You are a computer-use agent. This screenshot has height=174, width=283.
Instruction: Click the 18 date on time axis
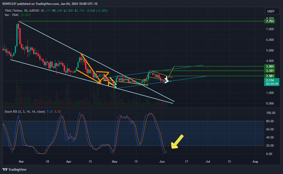pos(47,162)
